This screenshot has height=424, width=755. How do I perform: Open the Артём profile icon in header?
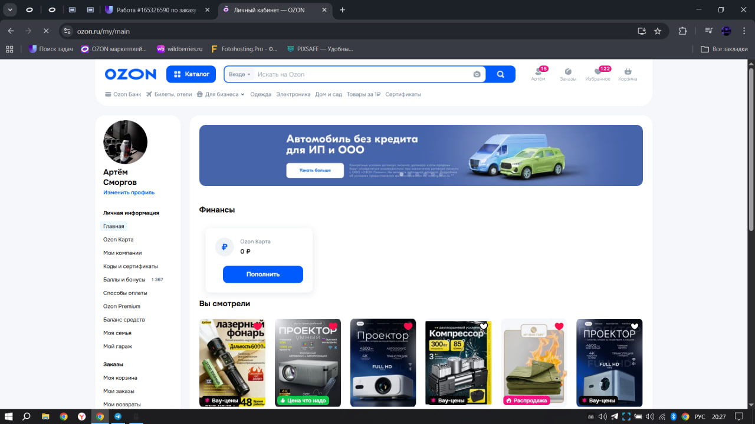click(538, 74)
